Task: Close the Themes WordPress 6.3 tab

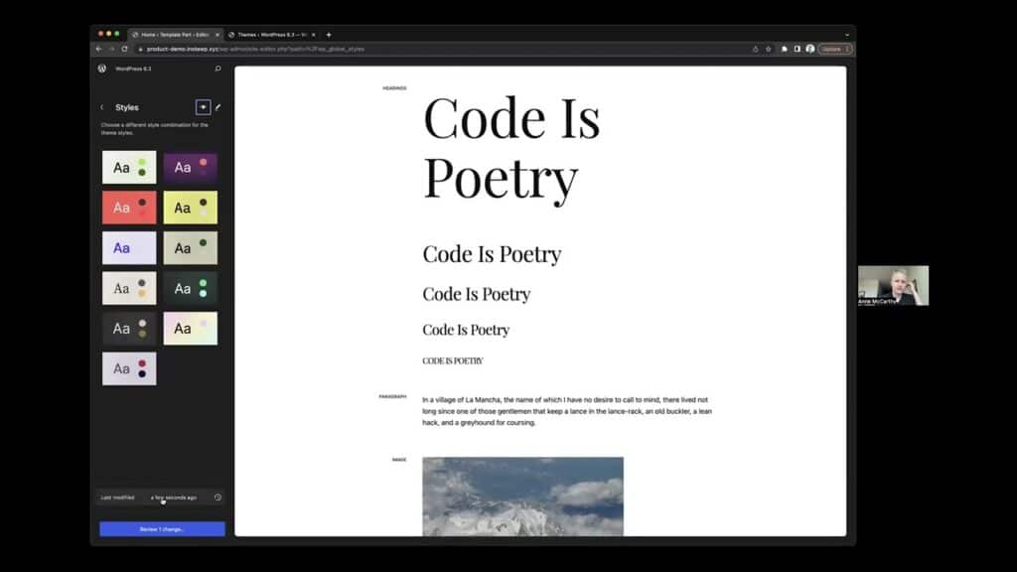Action: pos(313,35)
